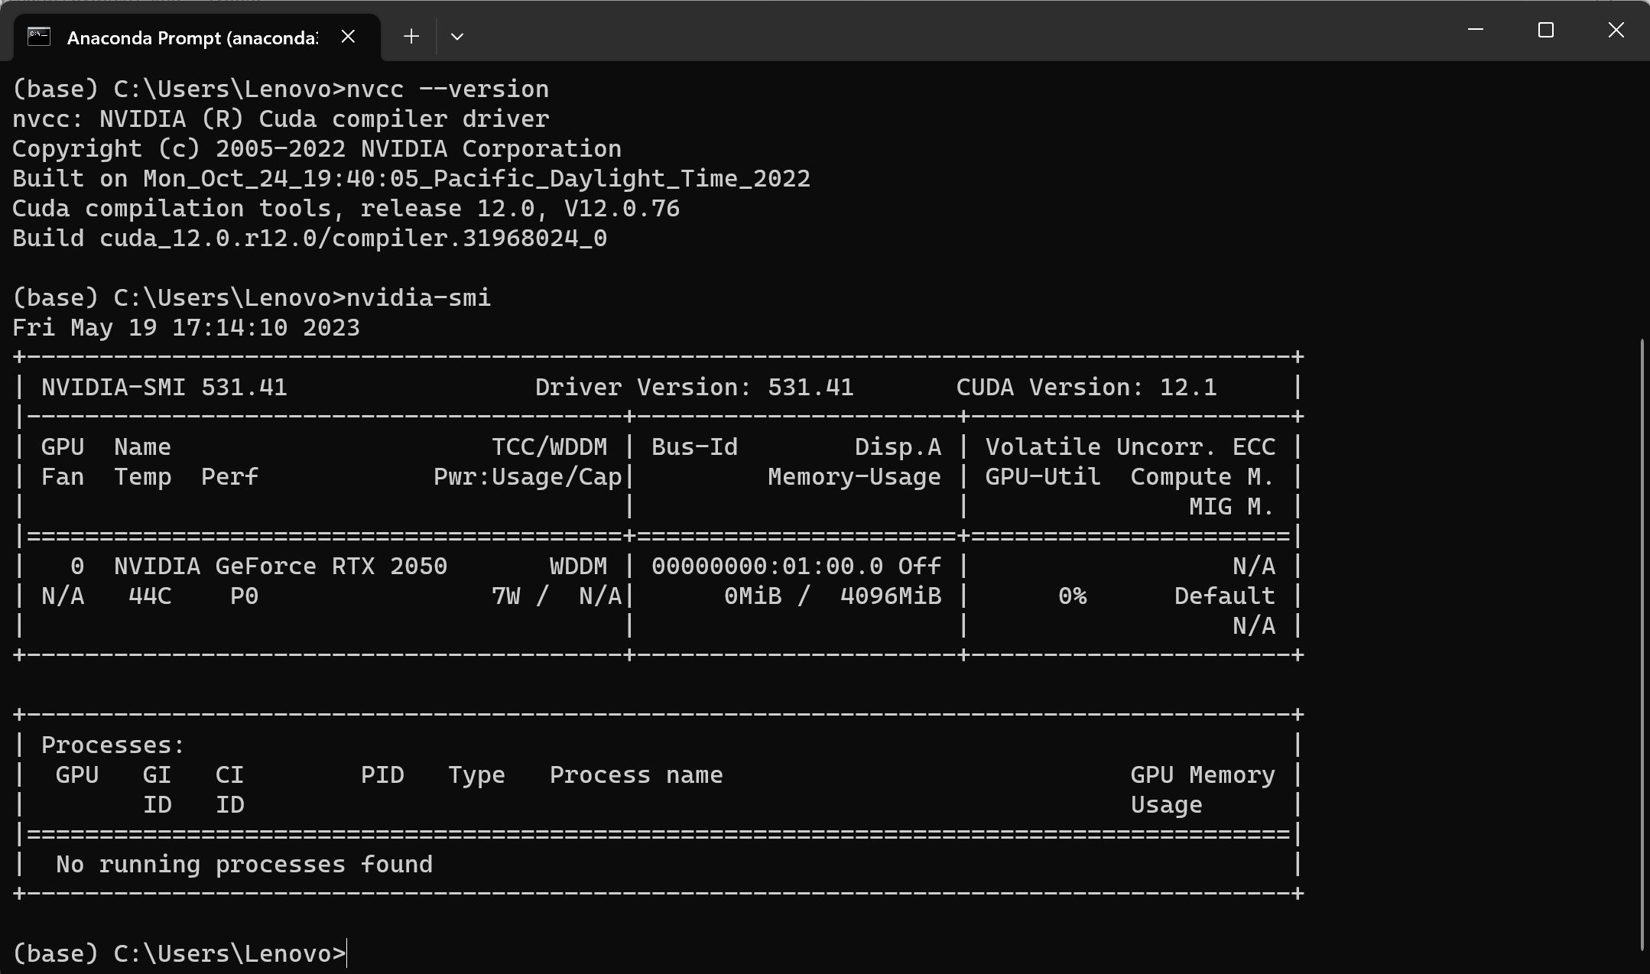Close the Anaconda Prompt tab
Viewport: 1650px width, 974px height.
point(349,36)
